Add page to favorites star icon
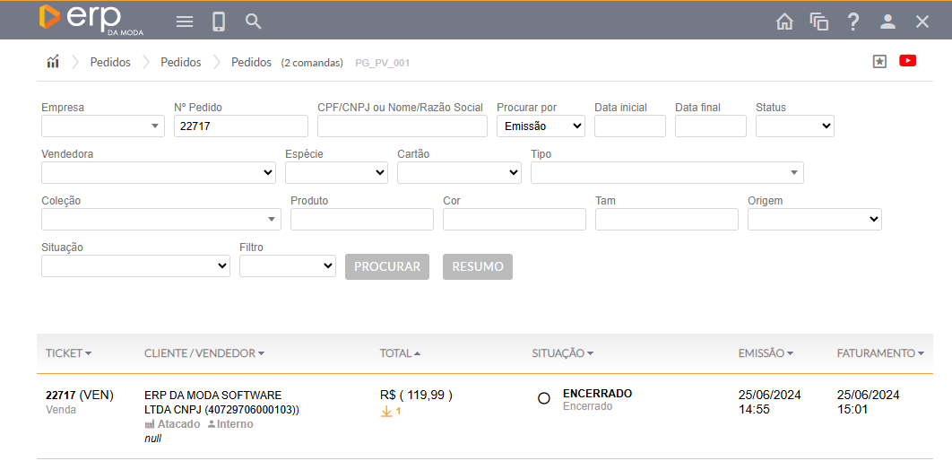This screenshot has height=461, width=952. coord(879,61)
